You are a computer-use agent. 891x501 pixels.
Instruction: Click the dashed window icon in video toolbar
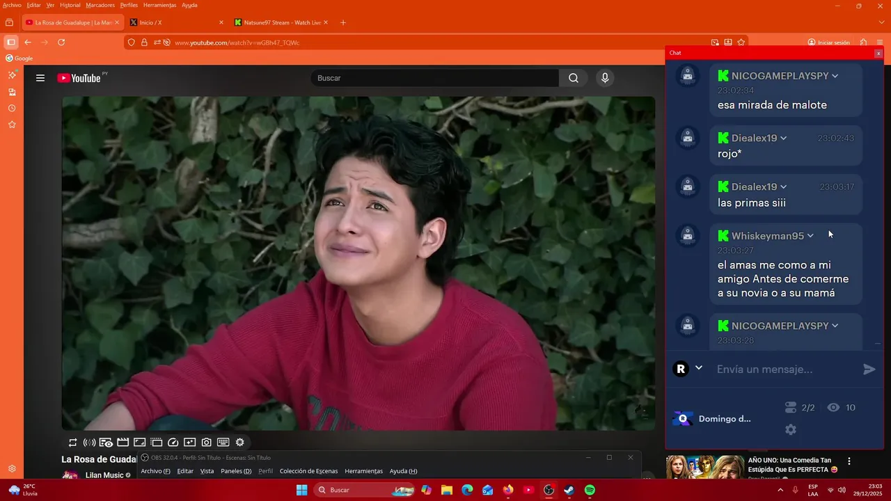(x=156, y=443)
